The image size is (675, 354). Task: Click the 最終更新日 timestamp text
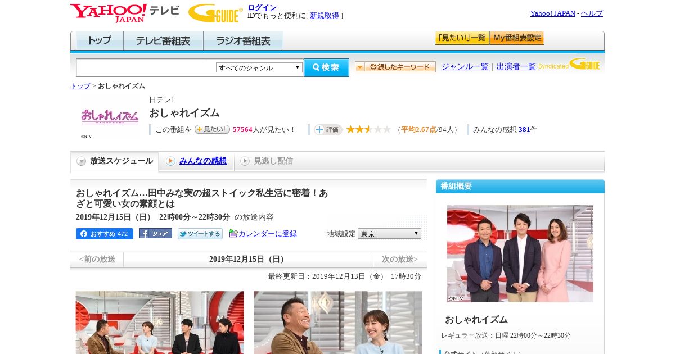click(345, 276)
